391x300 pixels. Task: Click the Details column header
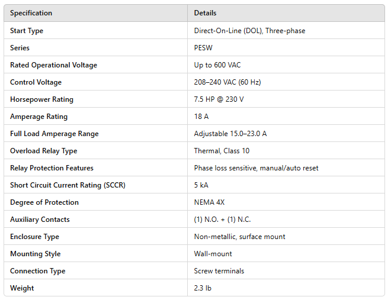205,13
